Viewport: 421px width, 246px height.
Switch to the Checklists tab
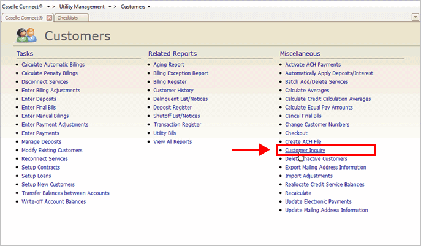67,18
